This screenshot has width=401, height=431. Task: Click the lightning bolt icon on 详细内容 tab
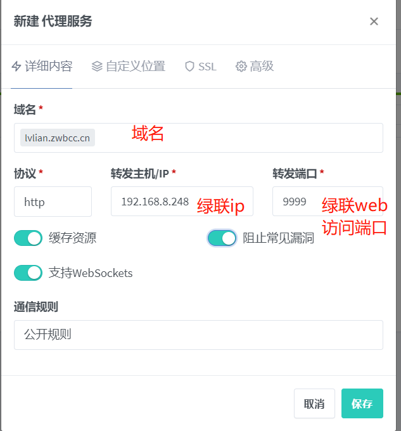(x=16, y=67)
